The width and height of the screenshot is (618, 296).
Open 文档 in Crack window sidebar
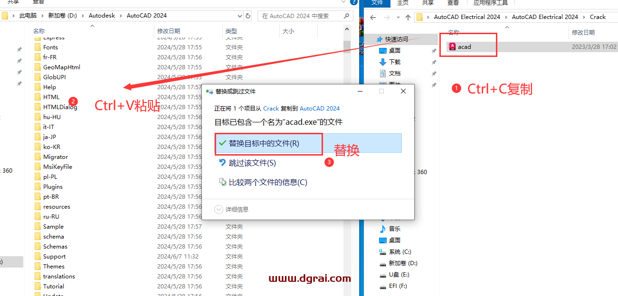point(390,74)
